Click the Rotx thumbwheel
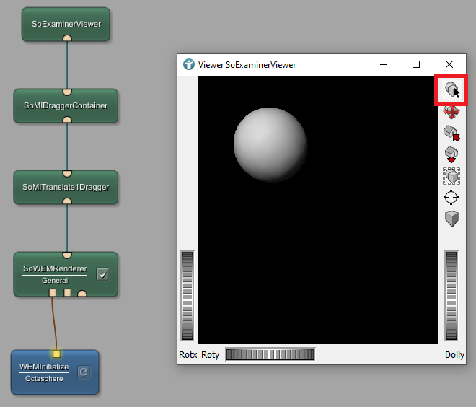476x407 pixels. 188,296
